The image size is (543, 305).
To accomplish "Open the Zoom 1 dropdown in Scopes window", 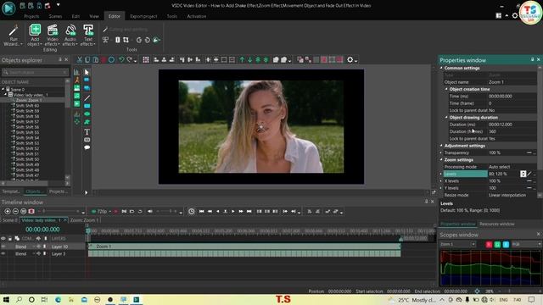I will coord(458,245).
